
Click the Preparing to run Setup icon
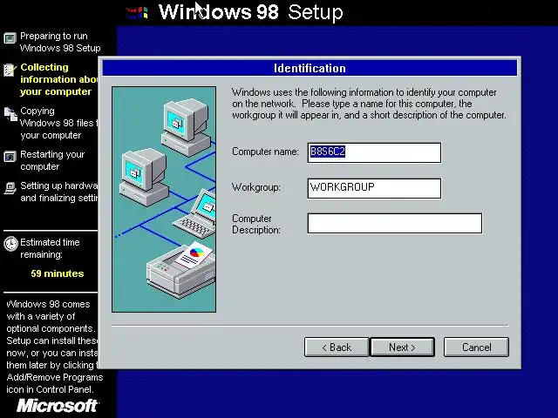pyautogui.click(x=10, y=38)
